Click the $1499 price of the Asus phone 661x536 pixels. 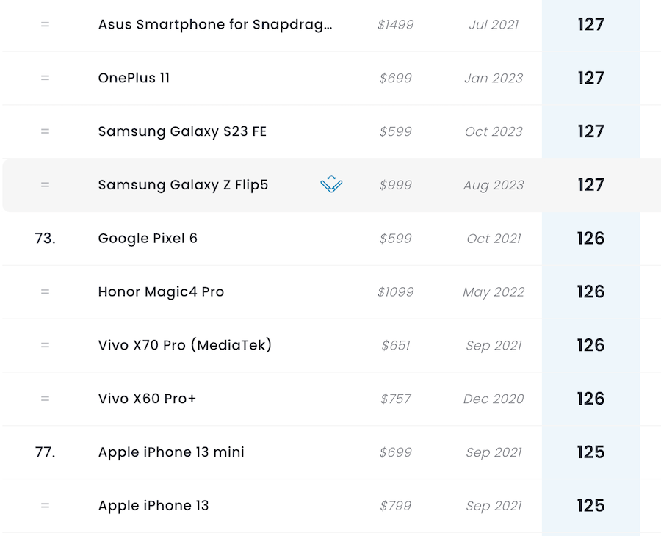(395, 25)
